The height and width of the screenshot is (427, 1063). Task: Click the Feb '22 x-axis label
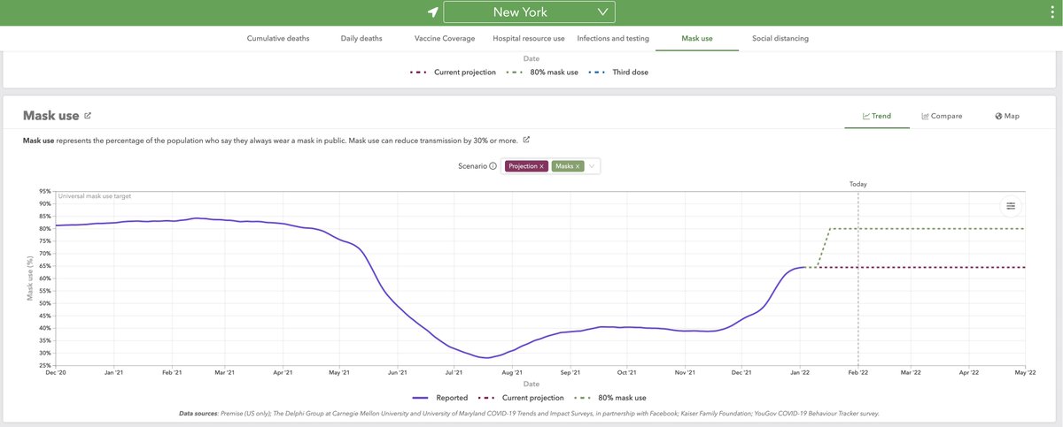coord(858,374)
